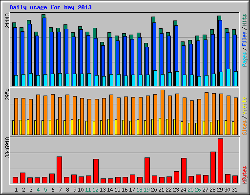
Task: Click day label 7 on the axis
Action: pos(60,190)
